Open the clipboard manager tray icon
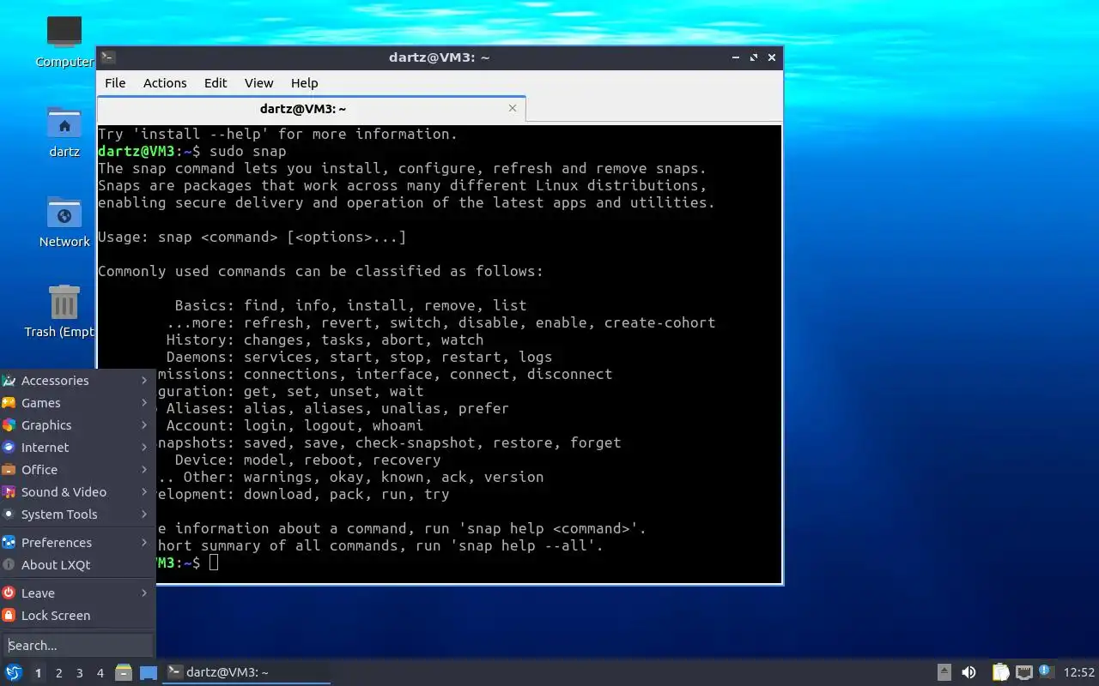1099x686 pixels. (1000, 672)
